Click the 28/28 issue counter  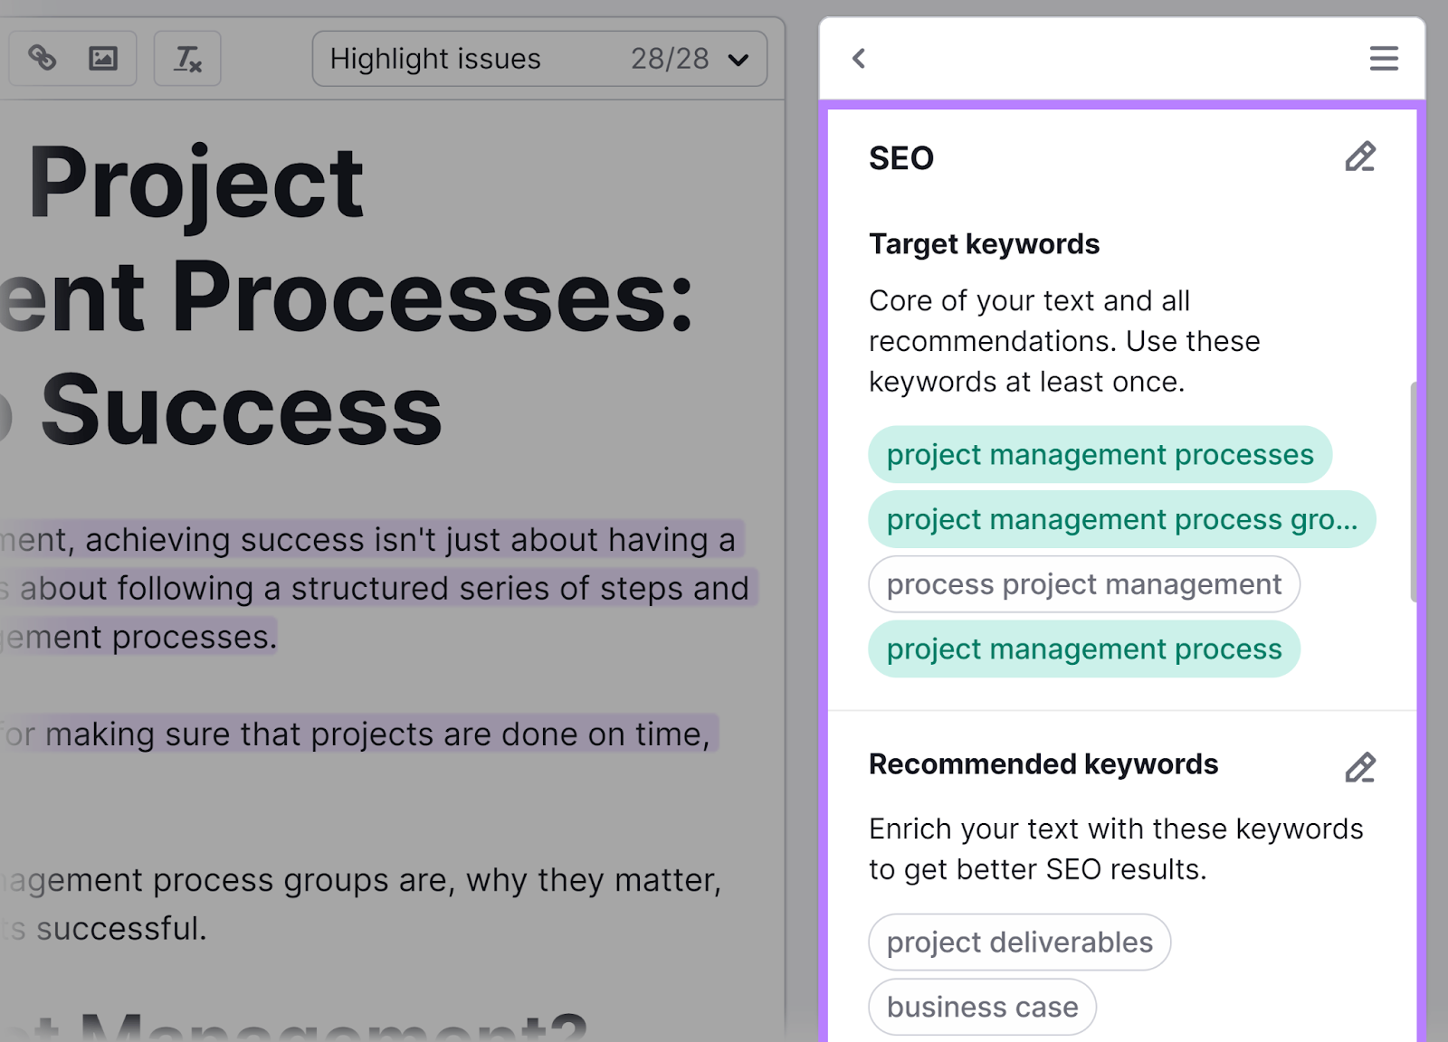(671, 59)
